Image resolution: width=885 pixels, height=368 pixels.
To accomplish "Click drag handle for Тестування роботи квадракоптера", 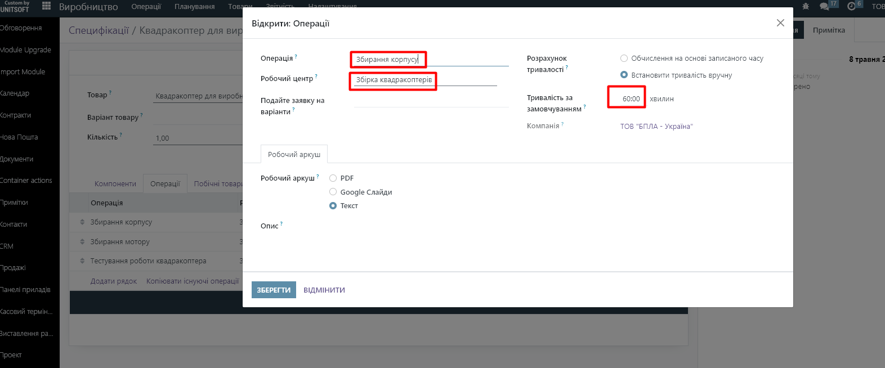I will [x=82, y=261].
